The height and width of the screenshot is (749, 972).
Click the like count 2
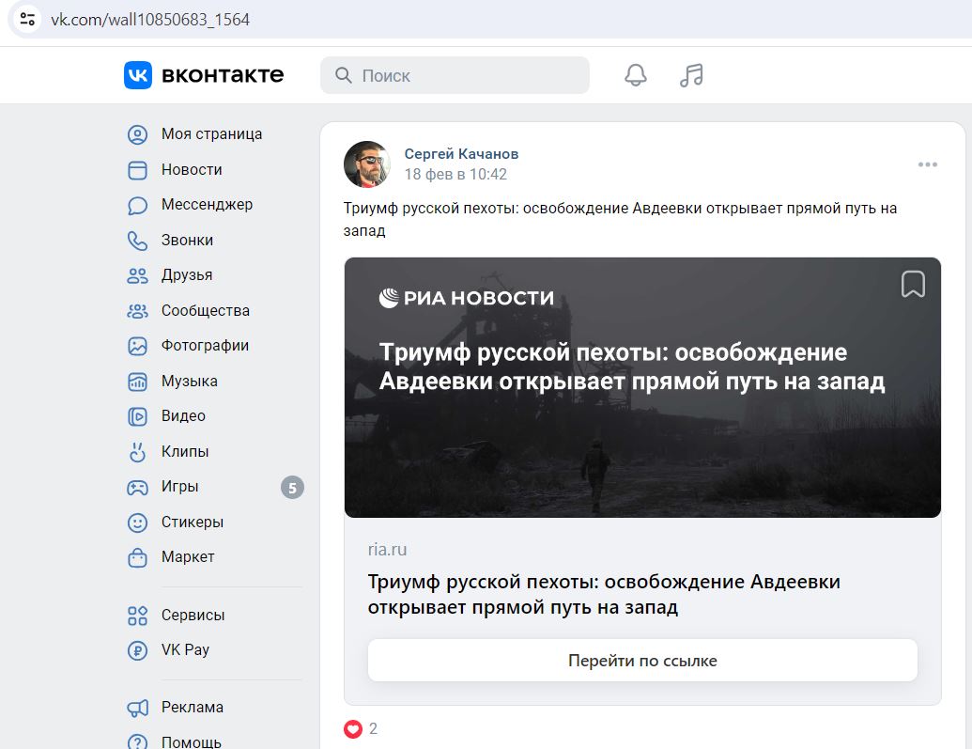point(373,728)
